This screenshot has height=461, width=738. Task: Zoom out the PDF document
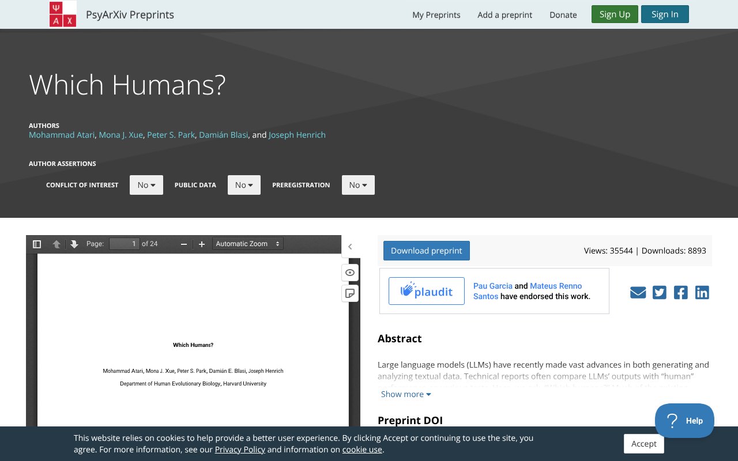point(184,244)
